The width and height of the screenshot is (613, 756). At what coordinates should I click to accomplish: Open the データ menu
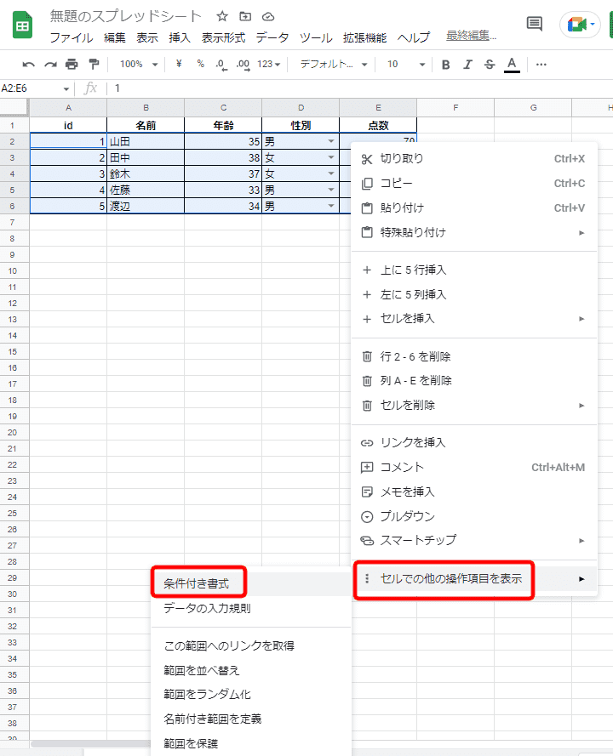click(x=272, y=37)
